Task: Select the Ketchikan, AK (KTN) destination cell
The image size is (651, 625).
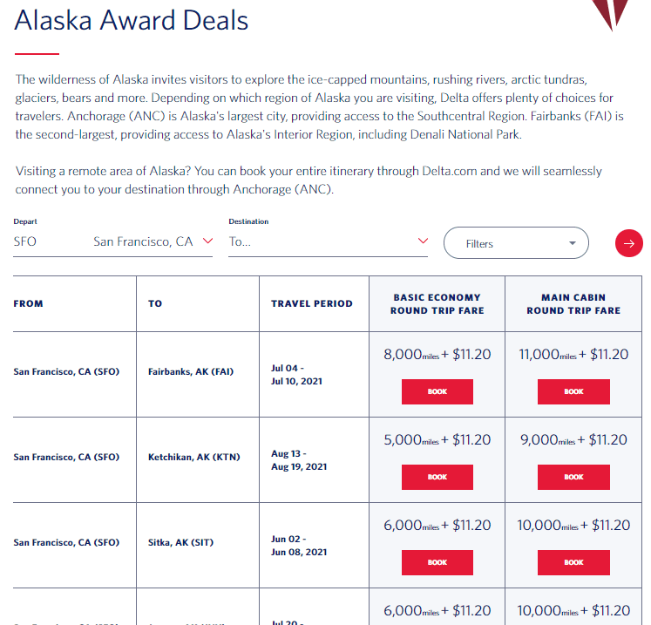Action: (x=193, y=458)
